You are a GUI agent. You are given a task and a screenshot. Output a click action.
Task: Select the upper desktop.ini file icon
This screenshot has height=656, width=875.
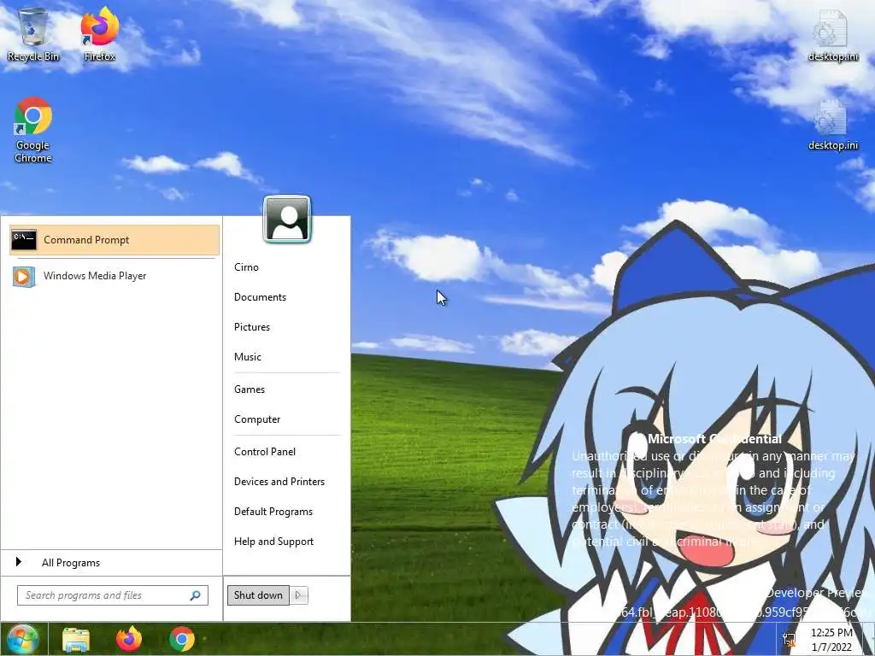coord(832,34)
